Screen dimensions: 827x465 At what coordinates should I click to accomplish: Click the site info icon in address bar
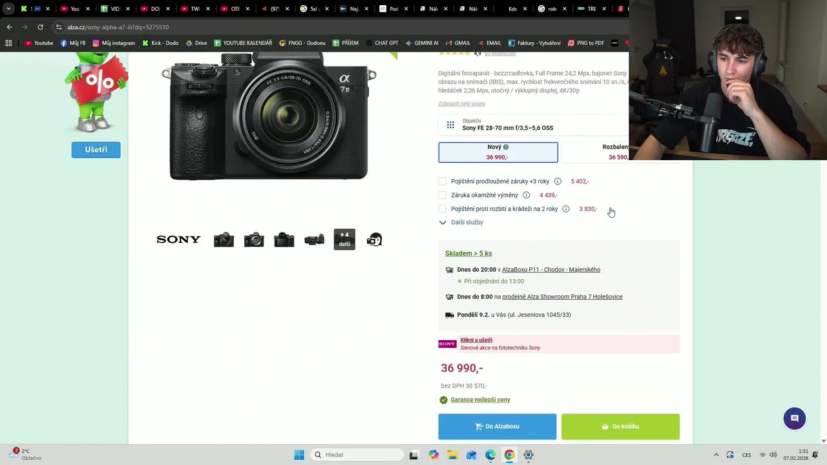(x=59, y=27)
